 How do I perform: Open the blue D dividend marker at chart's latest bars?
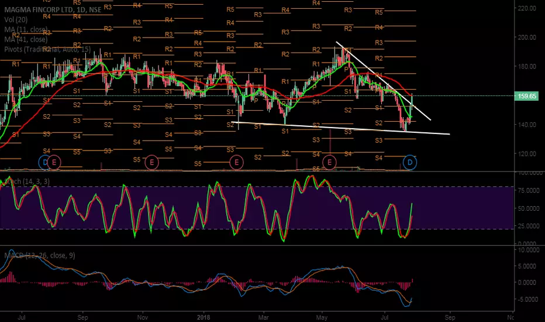pos(410,162)
